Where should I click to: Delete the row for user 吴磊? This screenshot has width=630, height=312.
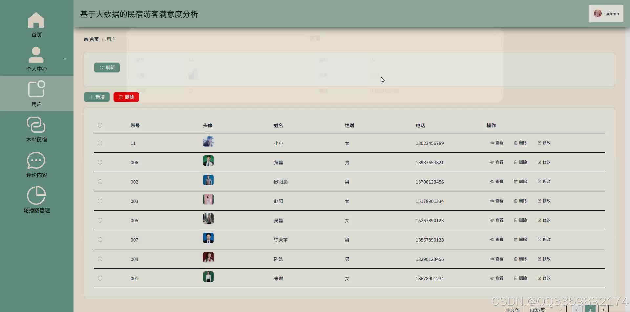point(520,220)
